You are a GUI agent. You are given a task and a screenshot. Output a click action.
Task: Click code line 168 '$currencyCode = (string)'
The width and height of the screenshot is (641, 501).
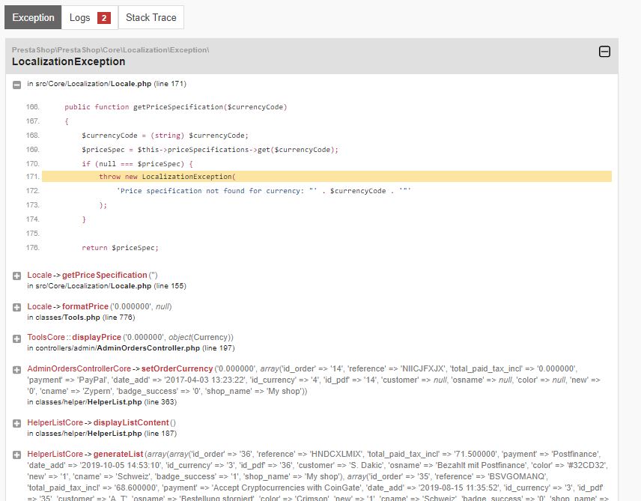click(x=165, y=136)
